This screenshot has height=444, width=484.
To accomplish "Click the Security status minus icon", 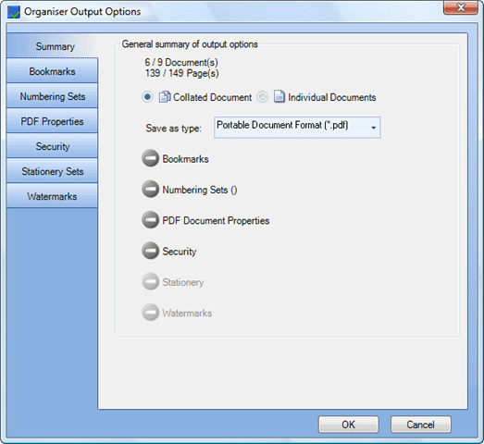I will click(150, 251).
